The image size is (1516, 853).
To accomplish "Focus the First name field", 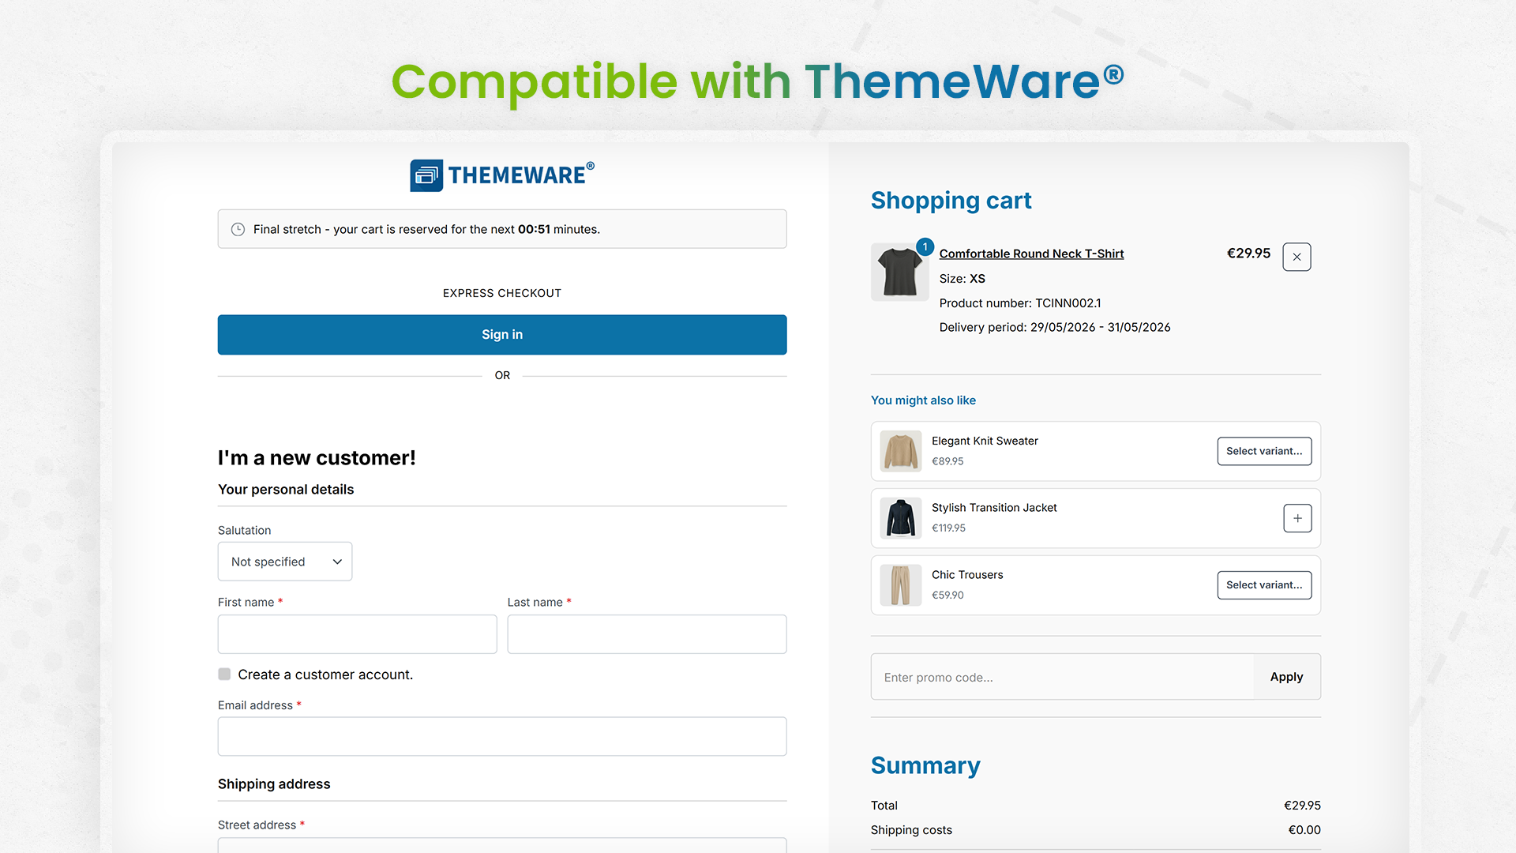I will pyautogui.click(x=358, y=634).
